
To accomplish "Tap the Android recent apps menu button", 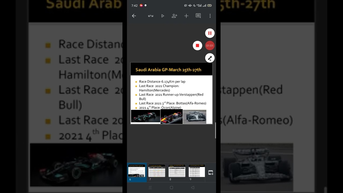I will [150, 188].
